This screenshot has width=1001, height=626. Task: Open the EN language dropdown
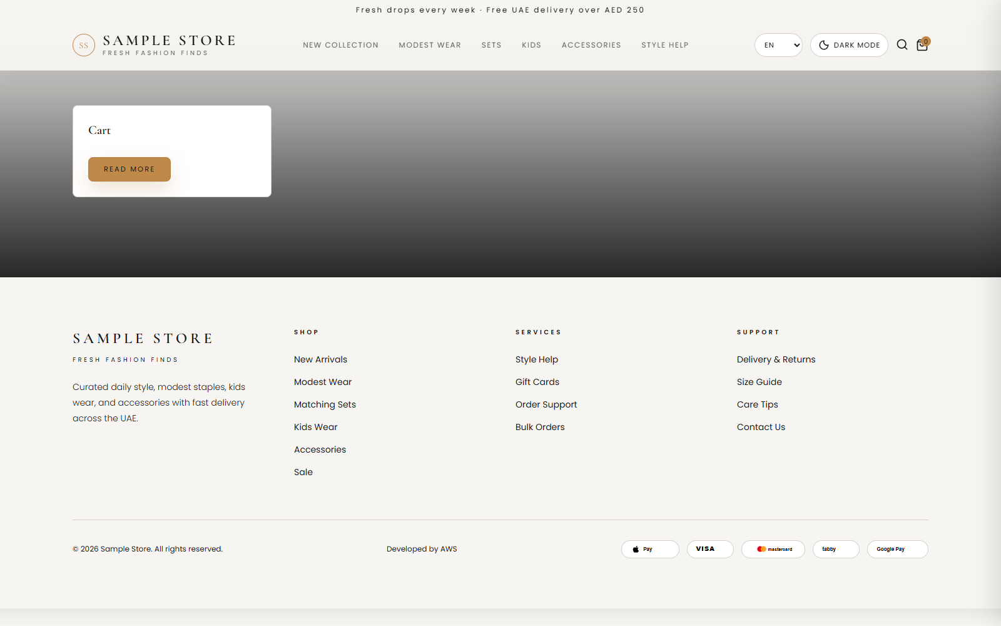click(778, 45)
